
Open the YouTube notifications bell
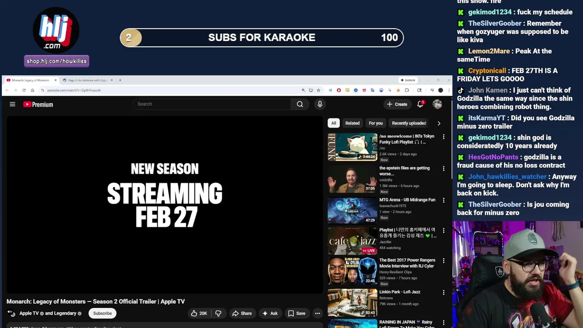click(x=420, y=104)
